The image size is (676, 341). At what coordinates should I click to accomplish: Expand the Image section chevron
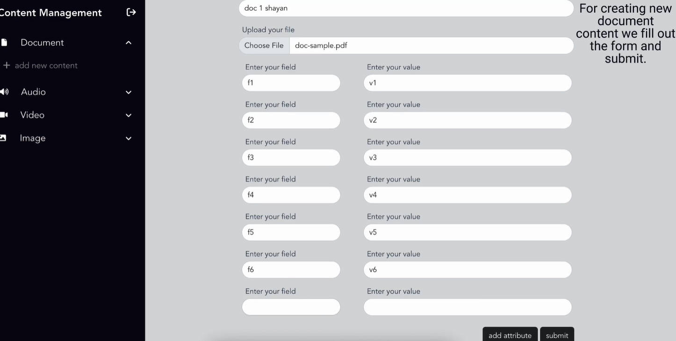pyautogui.click(x=129, y=138)
